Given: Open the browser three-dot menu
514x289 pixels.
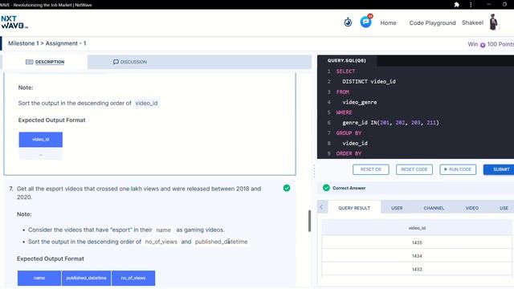Looking at the screenshot, I should click(471, 5).
